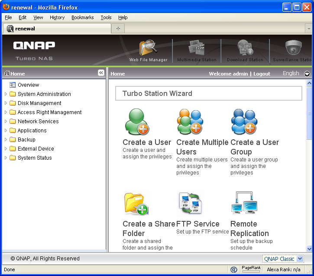Click the System Status folder icon
Image resolution: width=314 pixels, height=276 pixels.
(x=13, y=158)
